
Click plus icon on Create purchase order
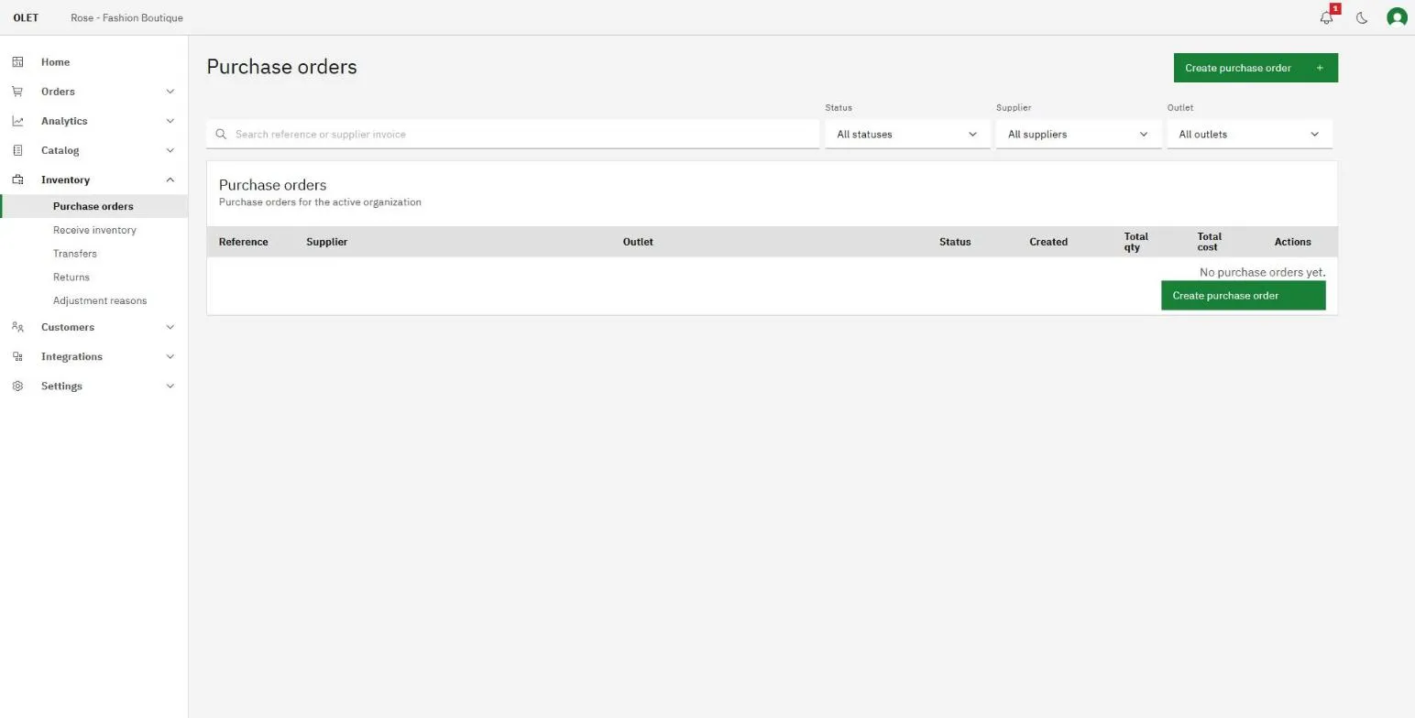click(x=1320, y=68)
